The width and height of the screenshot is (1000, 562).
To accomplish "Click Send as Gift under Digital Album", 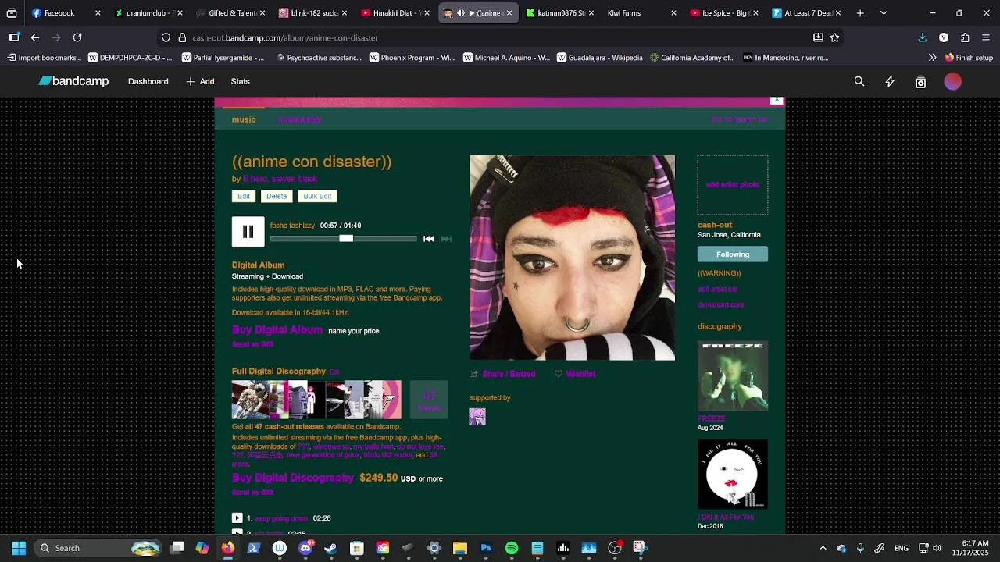I will (252, 344).
